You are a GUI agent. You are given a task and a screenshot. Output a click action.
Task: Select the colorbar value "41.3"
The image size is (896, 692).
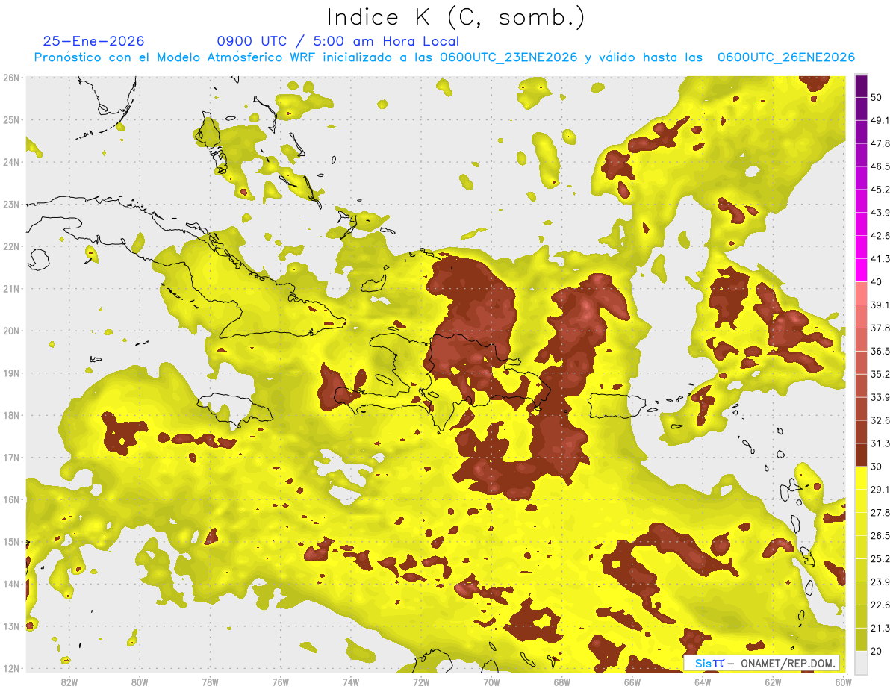[880, 259]
